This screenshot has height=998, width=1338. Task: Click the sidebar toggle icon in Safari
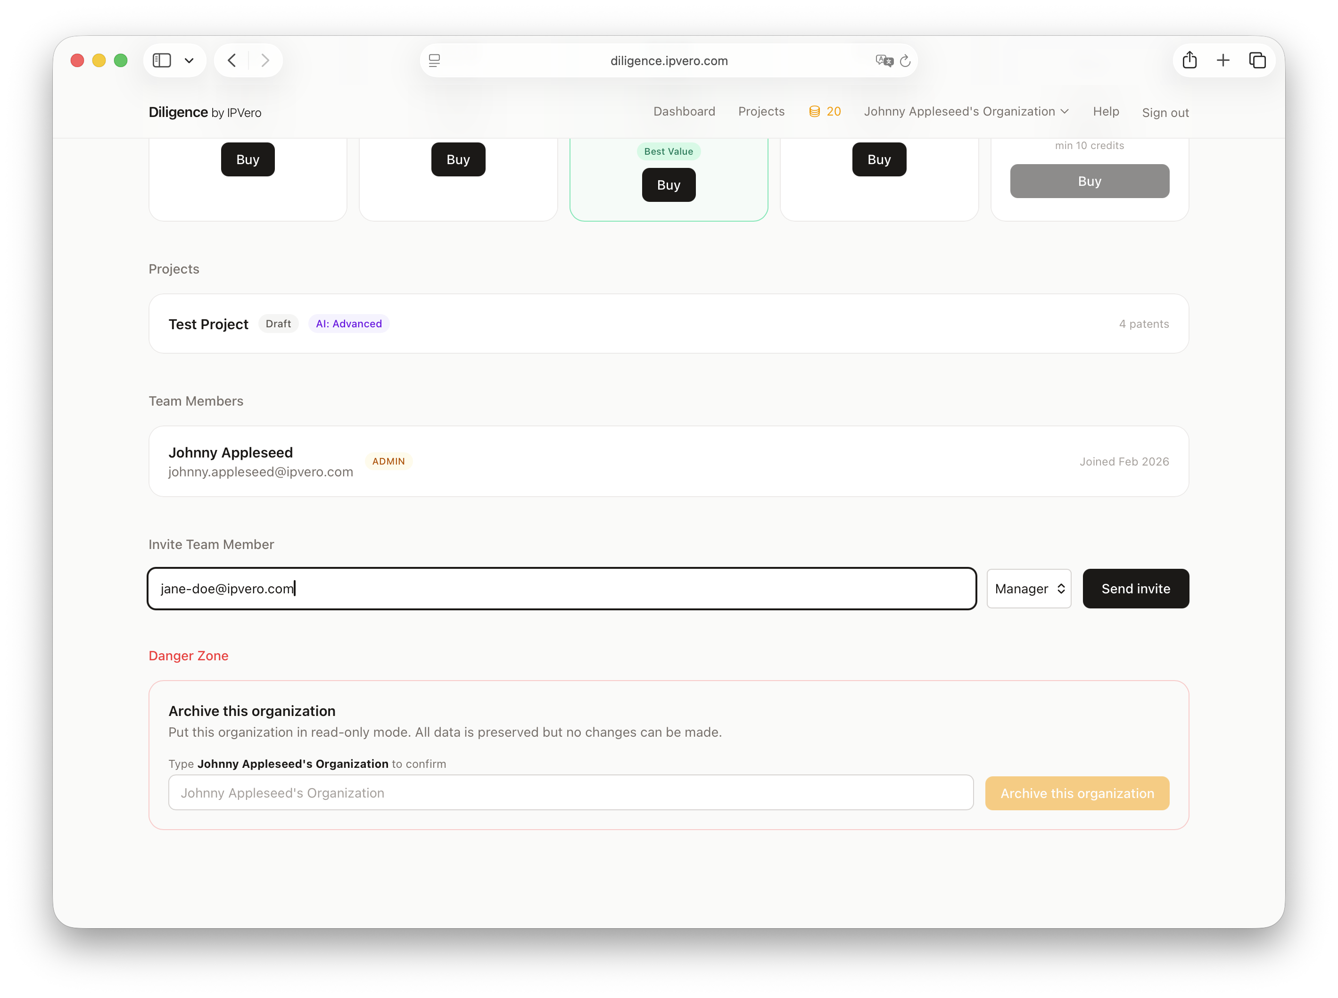(162, 60)
